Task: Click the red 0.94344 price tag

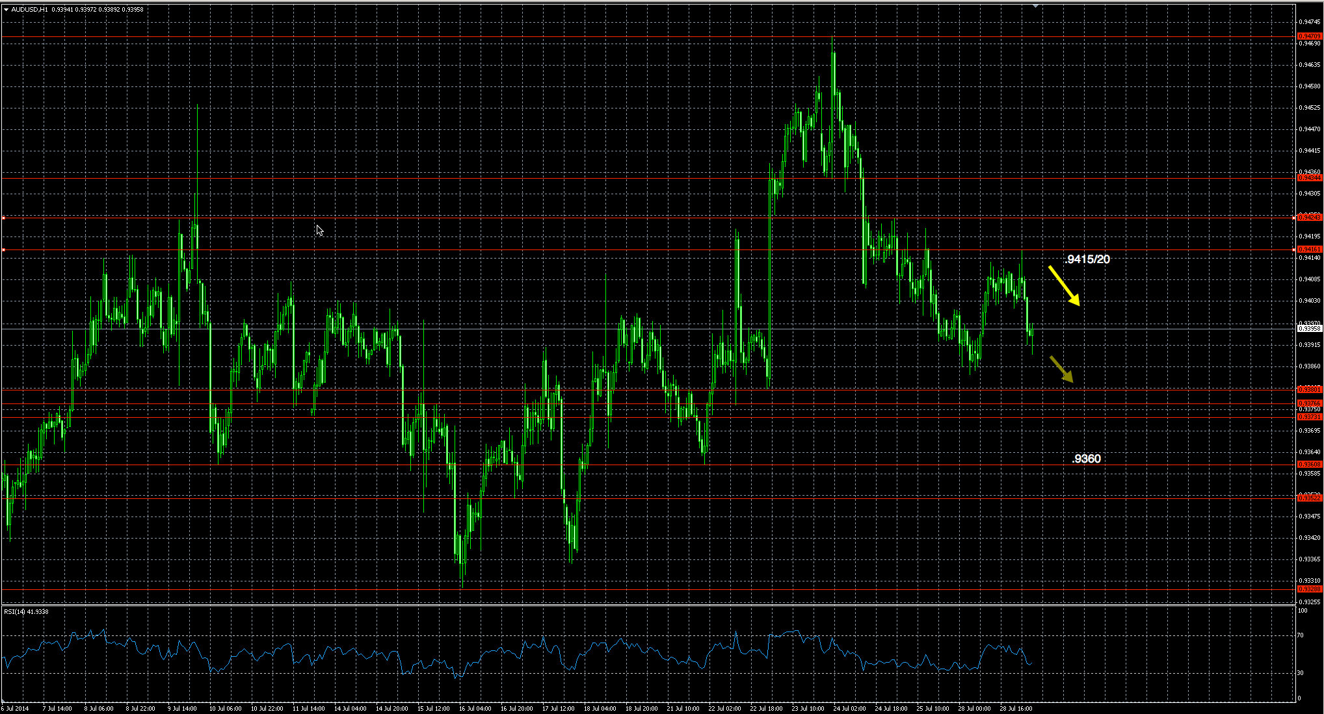Action: tap(1309, 177)
